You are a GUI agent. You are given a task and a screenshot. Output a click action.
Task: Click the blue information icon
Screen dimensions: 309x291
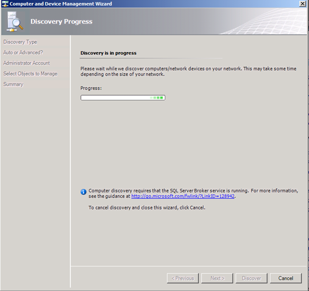click(83, 192)
